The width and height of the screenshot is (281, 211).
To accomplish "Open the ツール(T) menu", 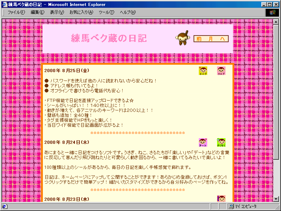I will (x=106, y=12).
